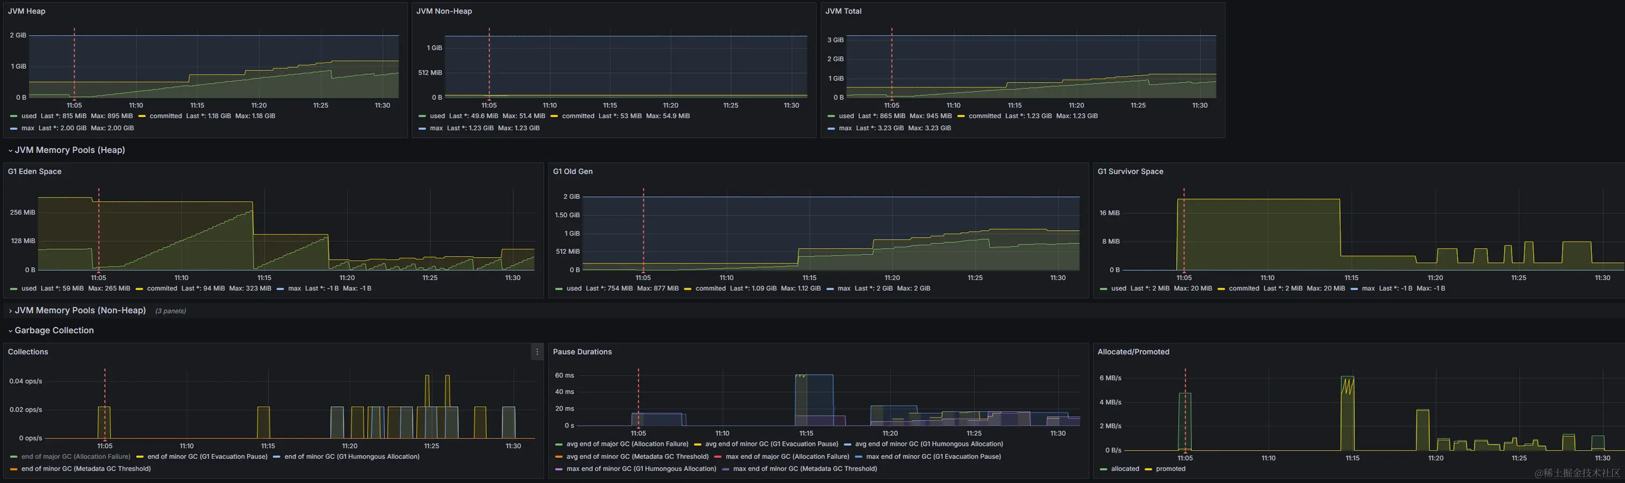Click the '(3 panels)' label beside Non-Heap row
The width and height of the screenshot is (1625, 483).
pos(170,311)
